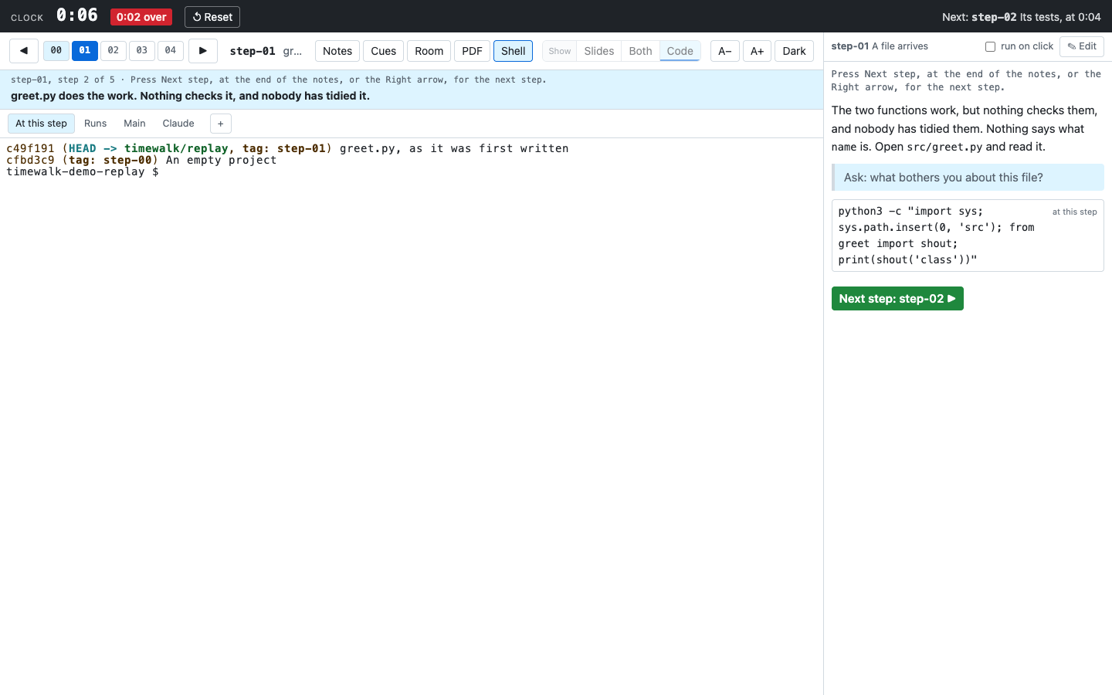Image resolution: width=1112 pixels, height=695 pixels.
Task: Advance with the next step arrow
Action: (x=203, y=51)
